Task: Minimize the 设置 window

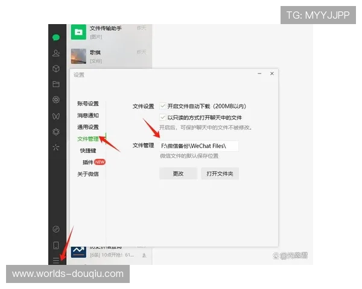Action: pos(259,73)
